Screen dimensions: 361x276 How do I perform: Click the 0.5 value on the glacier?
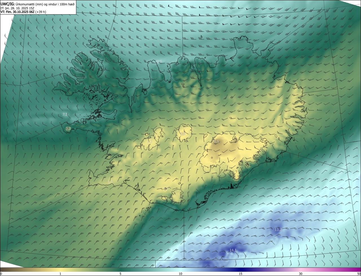(216, 142)
